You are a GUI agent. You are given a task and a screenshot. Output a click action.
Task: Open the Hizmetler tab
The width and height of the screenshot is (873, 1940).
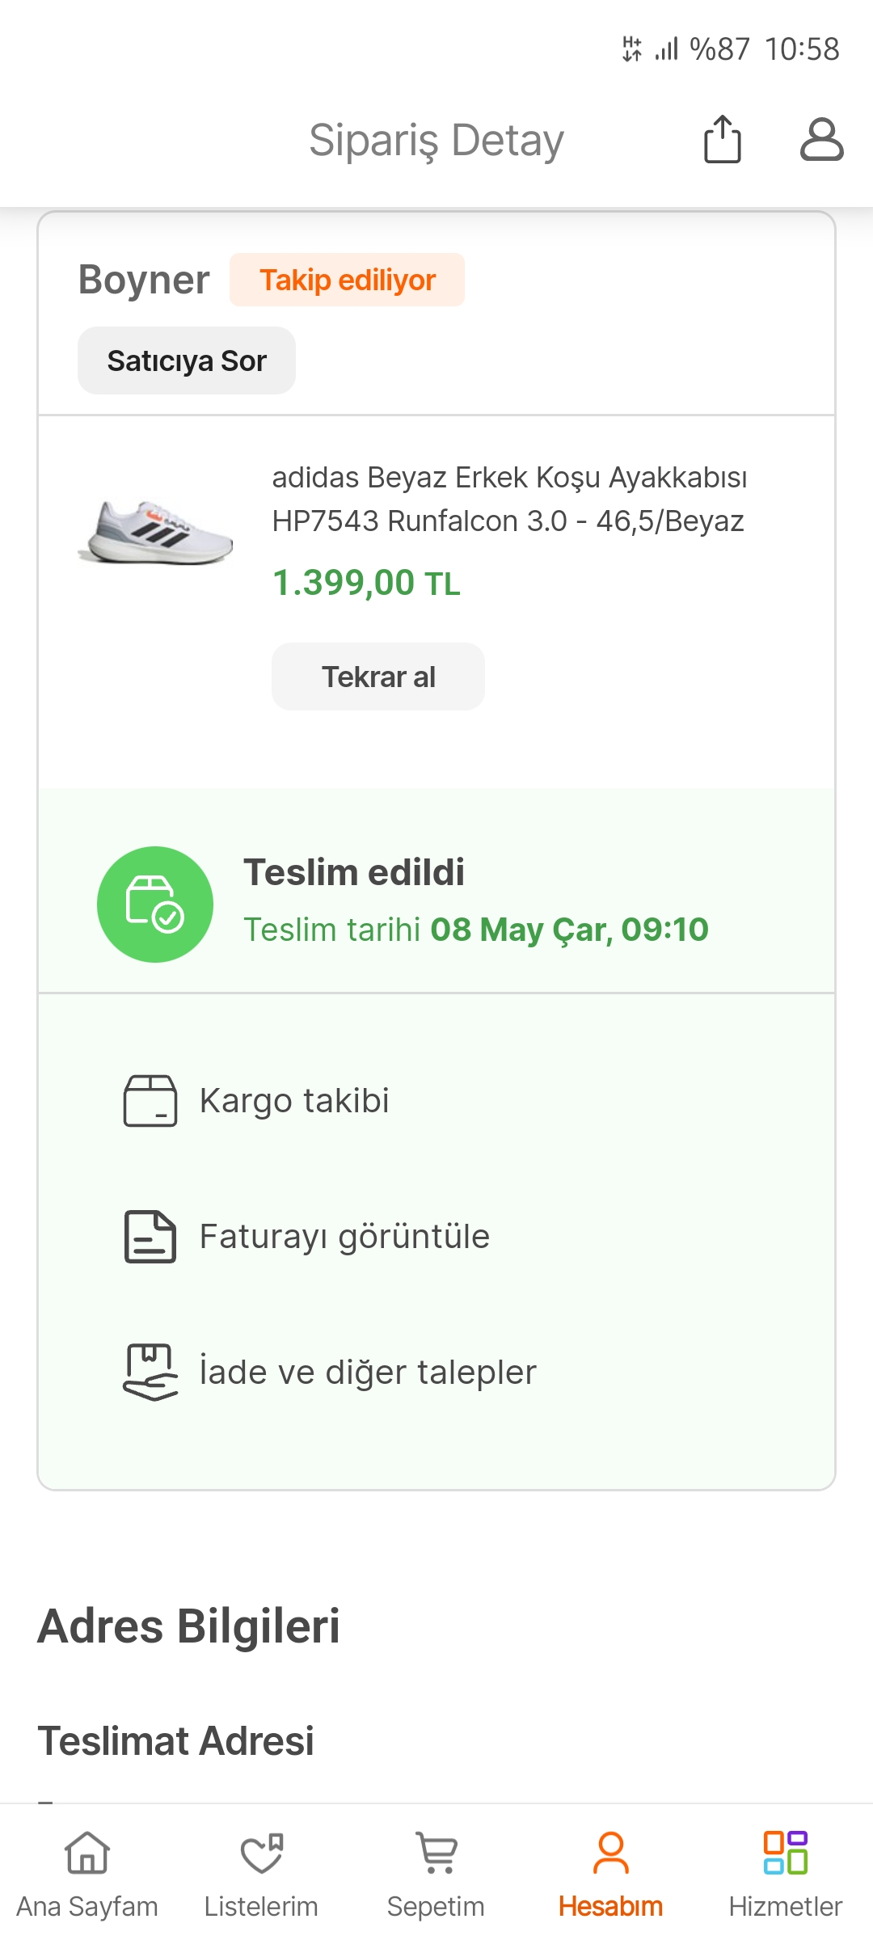tap(785, 1874)
